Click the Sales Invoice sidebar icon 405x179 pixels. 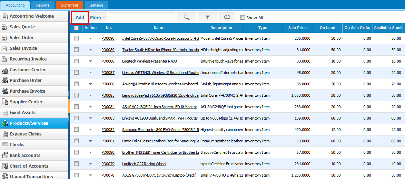coord(5,48)
